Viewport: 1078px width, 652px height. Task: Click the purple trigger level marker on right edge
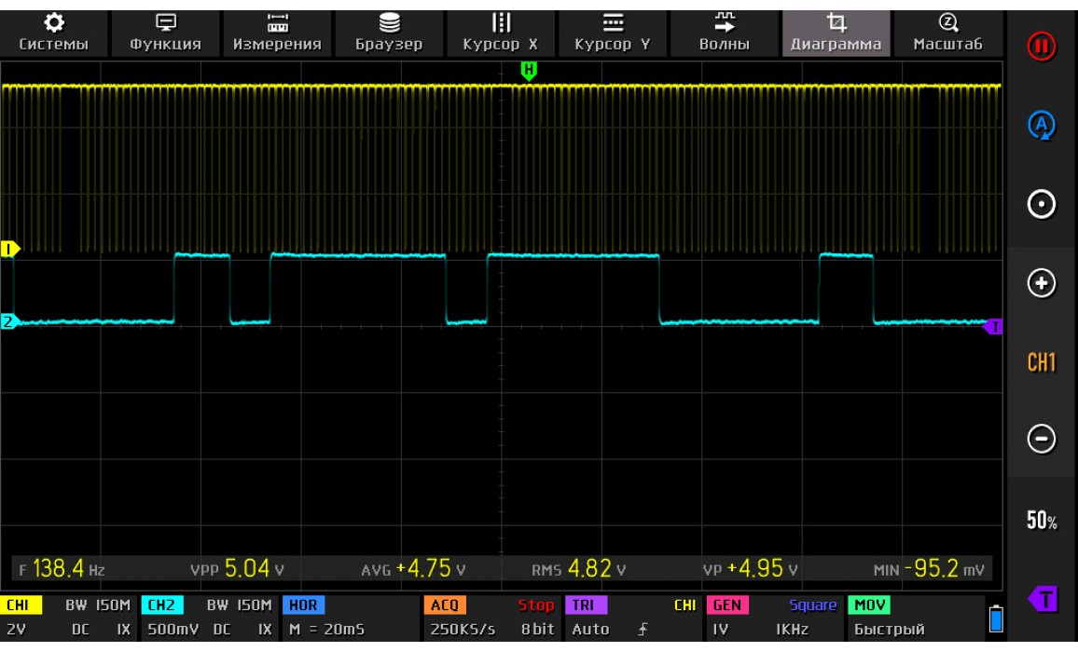994,326
